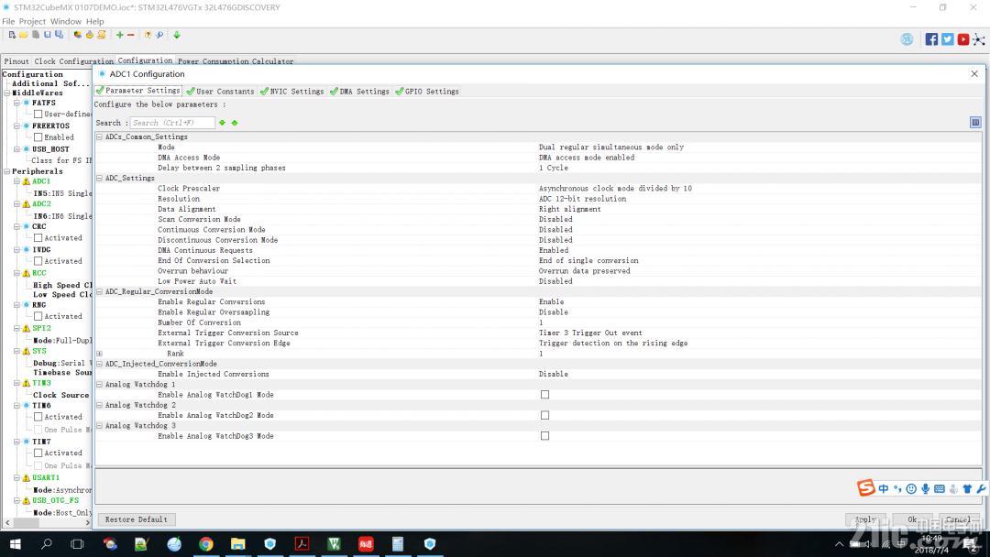Image resolution: width=990 pixels, height=557 pixels.
Task: Click the green down-arrow toolbar icon
Action: (x=177, y=35)
